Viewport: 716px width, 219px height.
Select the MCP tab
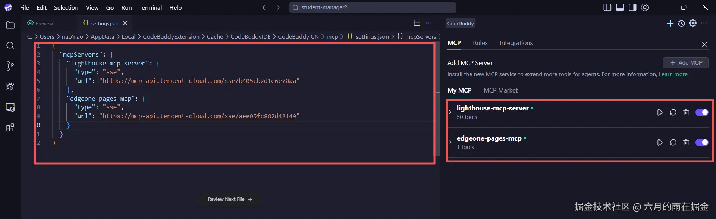[454, 43]
